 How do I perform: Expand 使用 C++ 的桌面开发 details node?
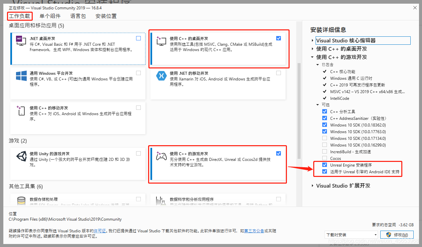(x=313, y=49)
